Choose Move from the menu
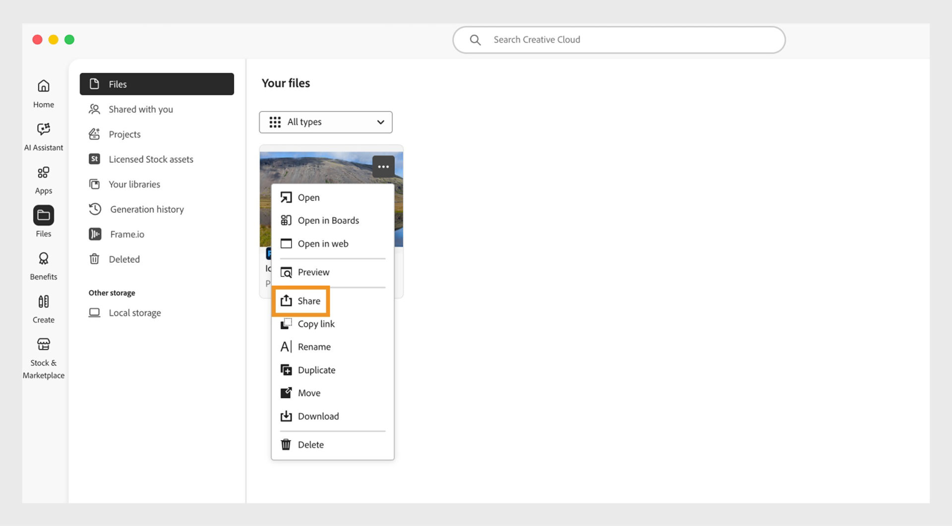Viewport: 952px width, 526px height. point(333,393)
